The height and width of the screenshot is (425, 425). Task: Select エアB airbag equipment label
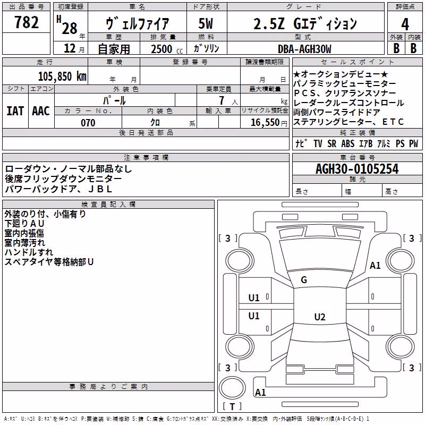pyautogui.click(x=366, y=143)
